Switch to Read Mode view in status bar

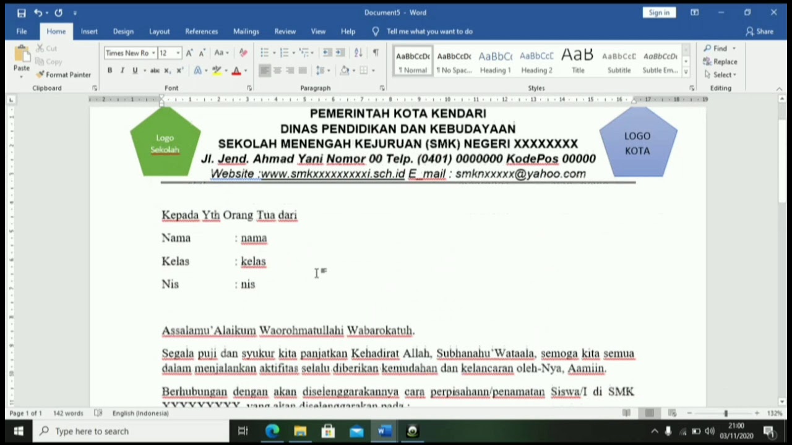626,413
